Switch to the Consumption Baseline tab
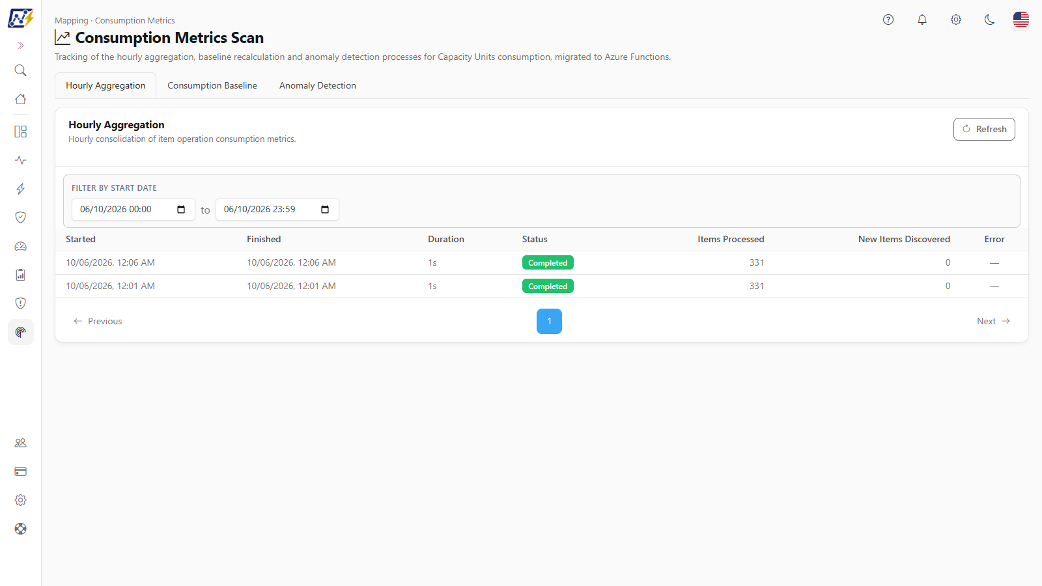1042x586 pixels. coord(212,85)
